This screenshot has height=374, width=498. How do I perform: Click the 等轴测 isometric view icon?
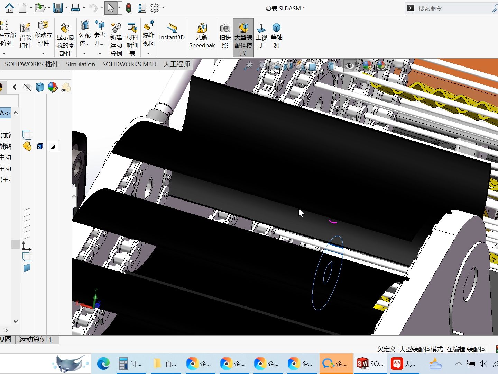(x=276, y=36)
